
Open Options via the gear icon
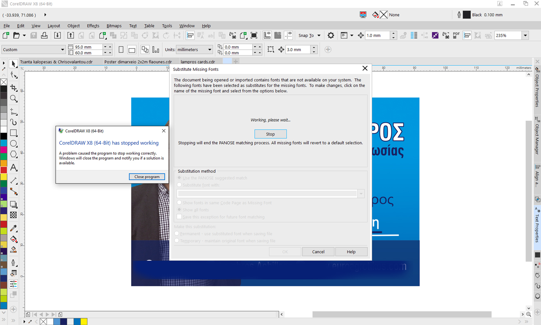(x=331, y=35)
